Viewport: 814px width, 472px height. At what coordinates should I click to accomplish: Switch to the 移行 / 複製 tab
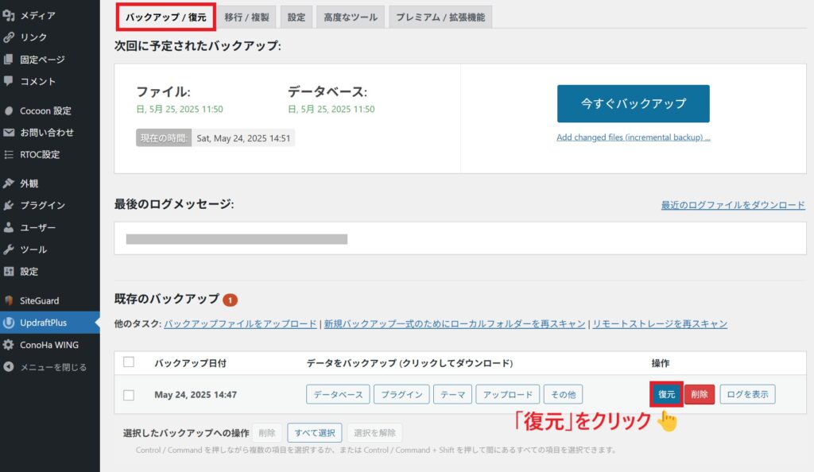[x=247, y=17]
